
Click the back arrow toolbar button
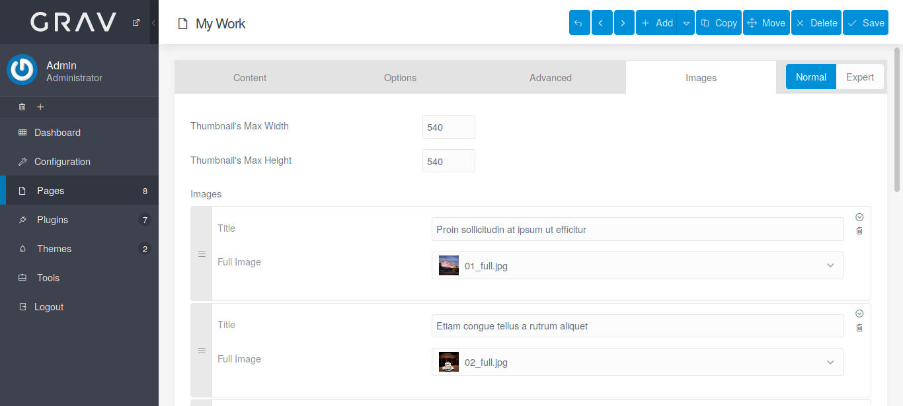pos(579,23)
